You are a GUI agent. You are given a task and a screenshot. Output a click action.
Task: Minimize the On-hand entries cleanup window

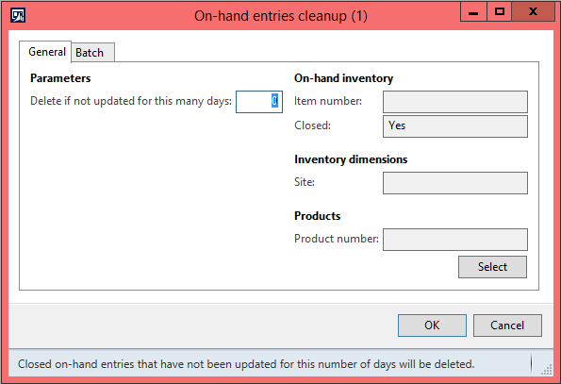[x=473, y=12]
